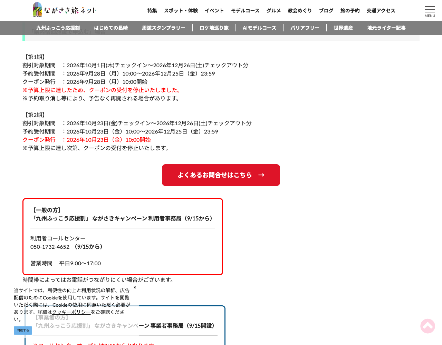
Task: Click the 【一般の方】 heading in the red box
Action: point(47,210)
